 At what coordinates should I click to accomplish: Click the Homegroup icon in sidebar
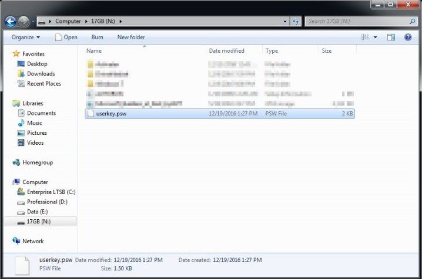pos(16,162)
